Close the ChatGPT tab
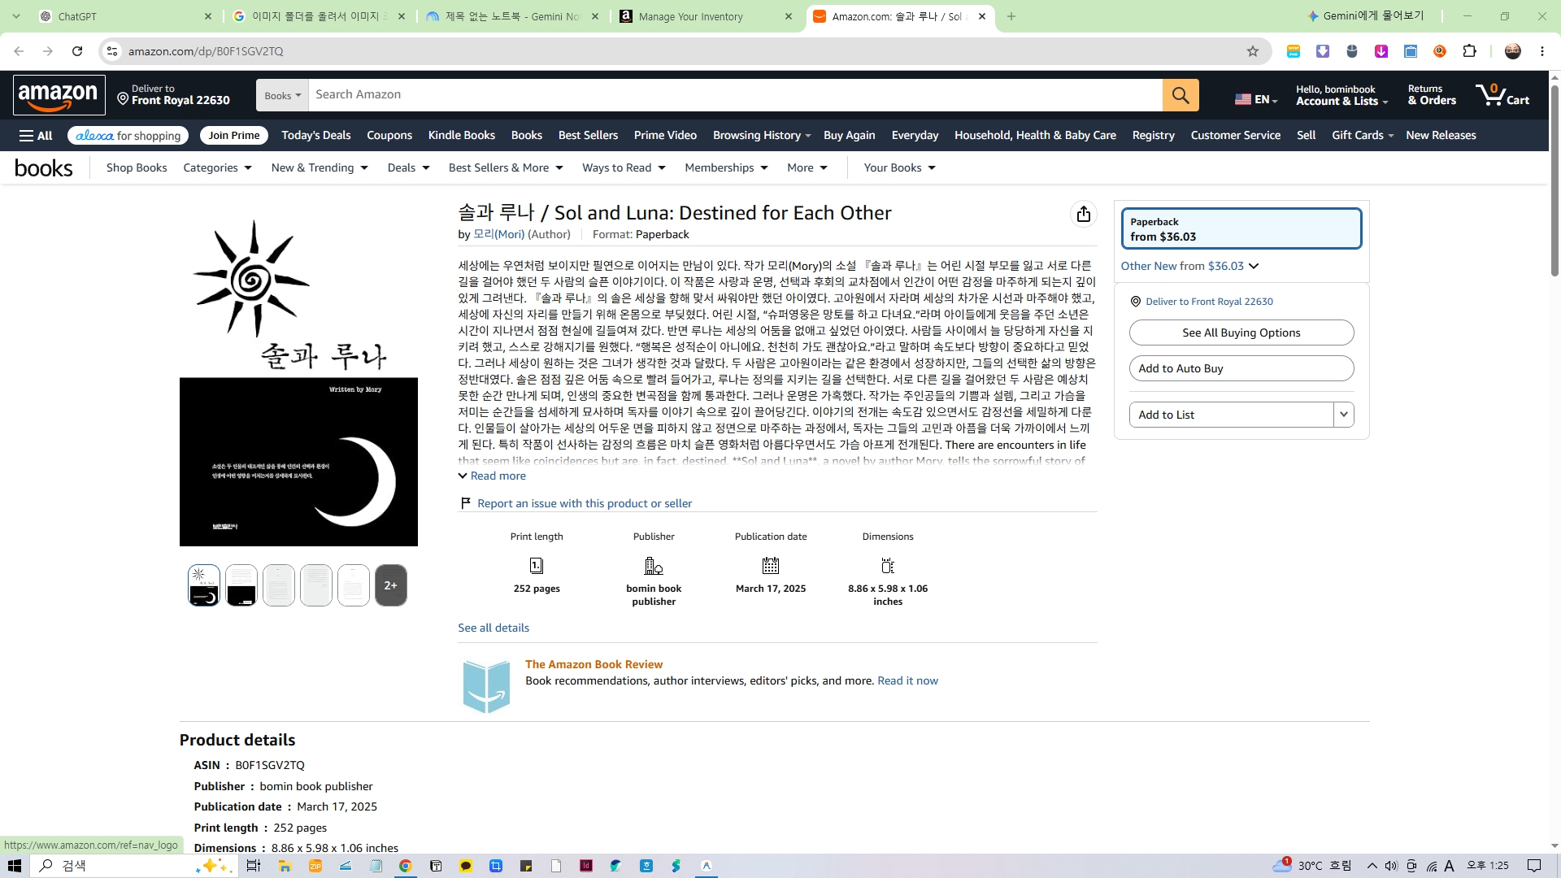Viewport: 1561px width, 878px height. pyautogui.click(x=208, y=16)
